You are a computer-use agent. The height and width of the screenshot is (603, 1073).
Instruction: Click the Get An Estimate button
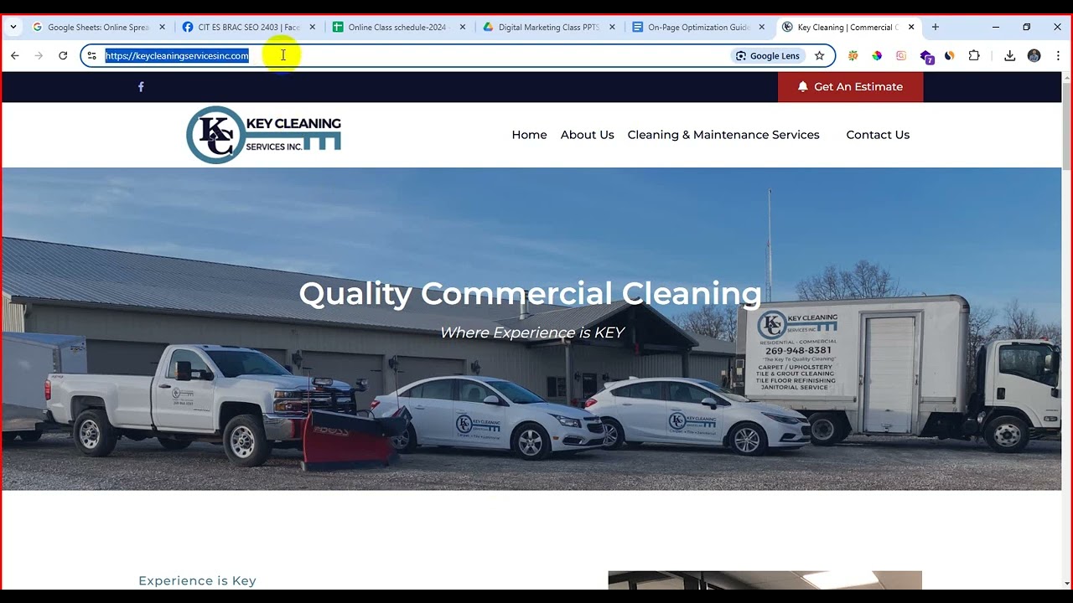[850, 87]
